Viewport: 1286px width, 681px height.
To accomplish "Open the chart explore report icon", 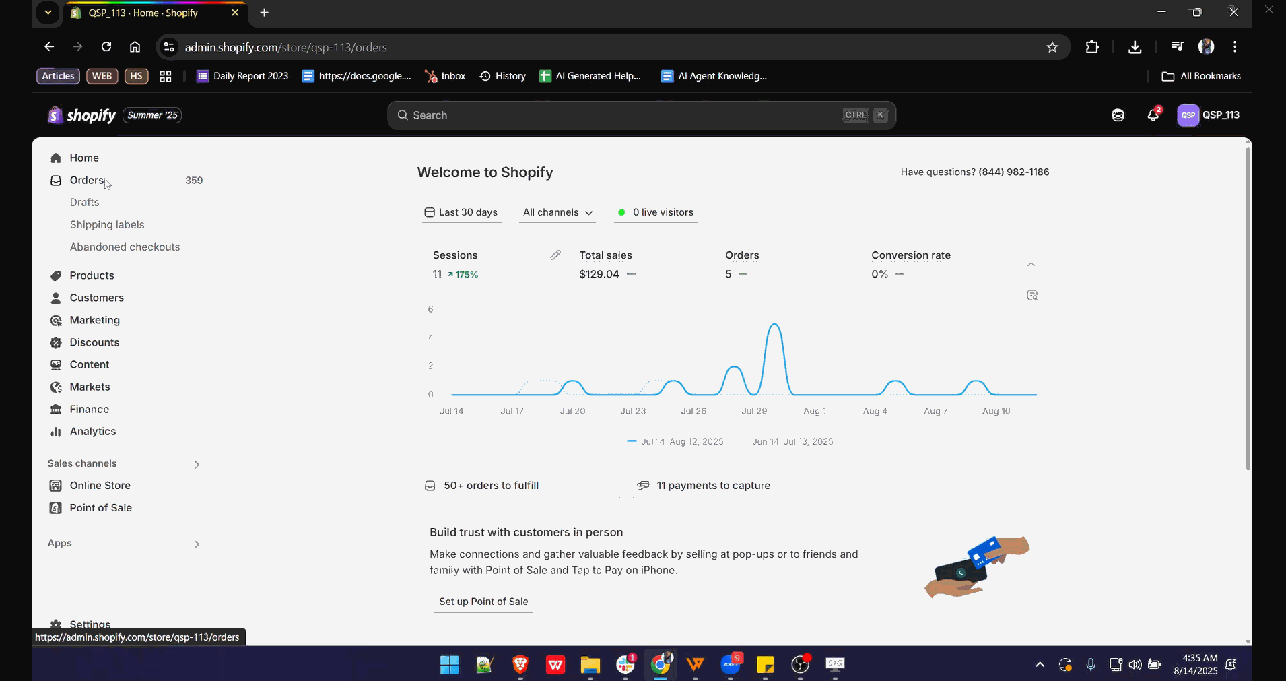I will tap(1031, 296).
